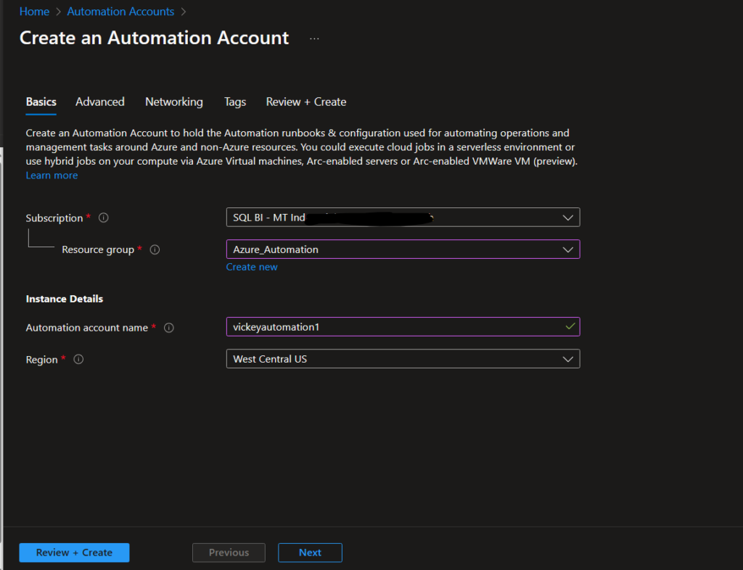Click the Instance Details heading text

pos(65,299)
